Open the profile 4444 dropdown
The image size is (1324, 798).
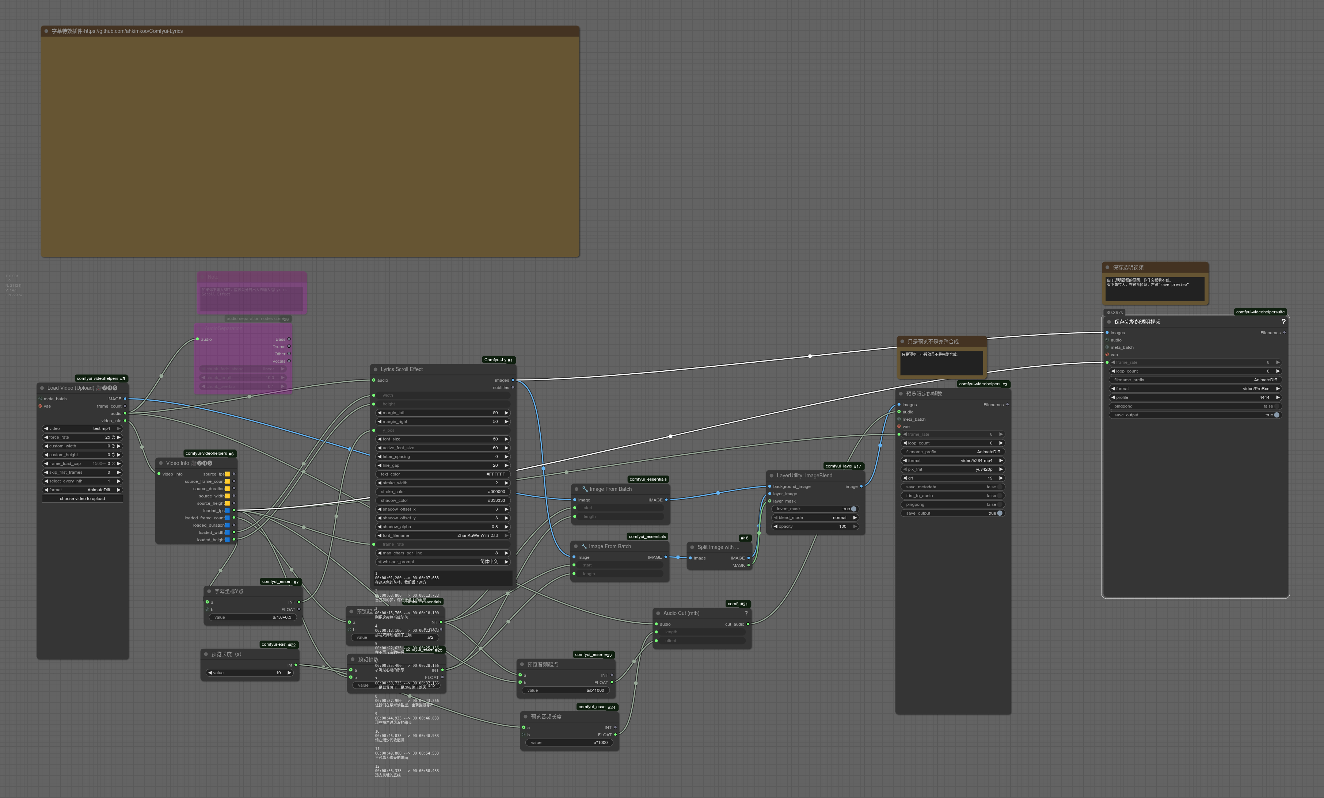coord(1195,397)
